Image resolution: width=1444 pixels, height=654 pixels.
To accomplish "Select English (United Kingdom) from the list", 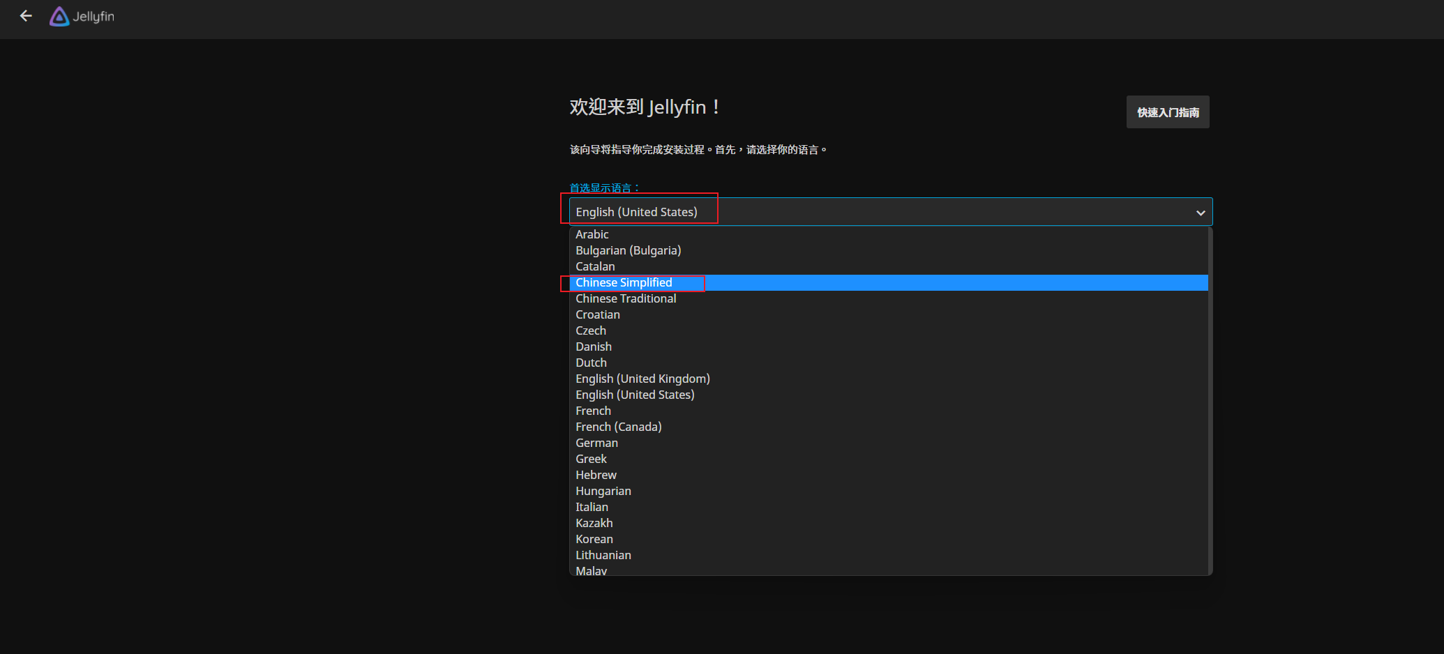I will (x=642, y=379).
